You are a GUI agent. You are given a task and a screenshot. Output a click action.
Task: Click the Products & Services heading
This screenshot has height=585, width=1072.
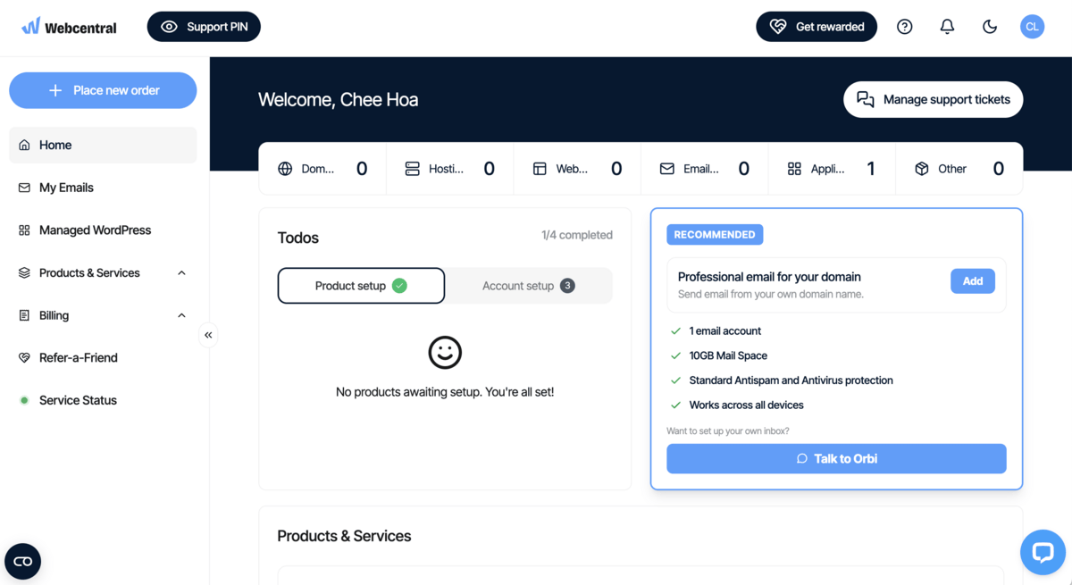point(344,536)
